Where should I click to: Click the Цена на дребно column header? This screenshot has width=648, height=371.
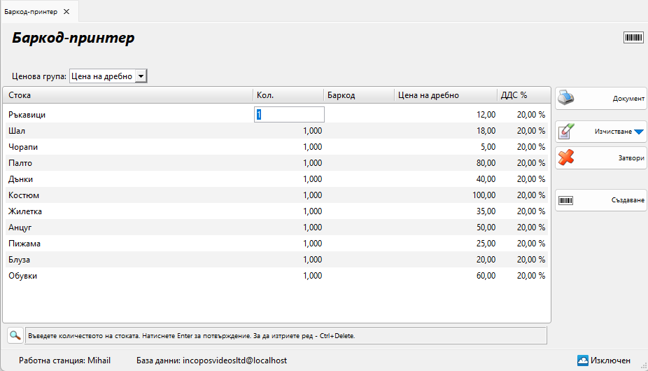pos(444,95)
